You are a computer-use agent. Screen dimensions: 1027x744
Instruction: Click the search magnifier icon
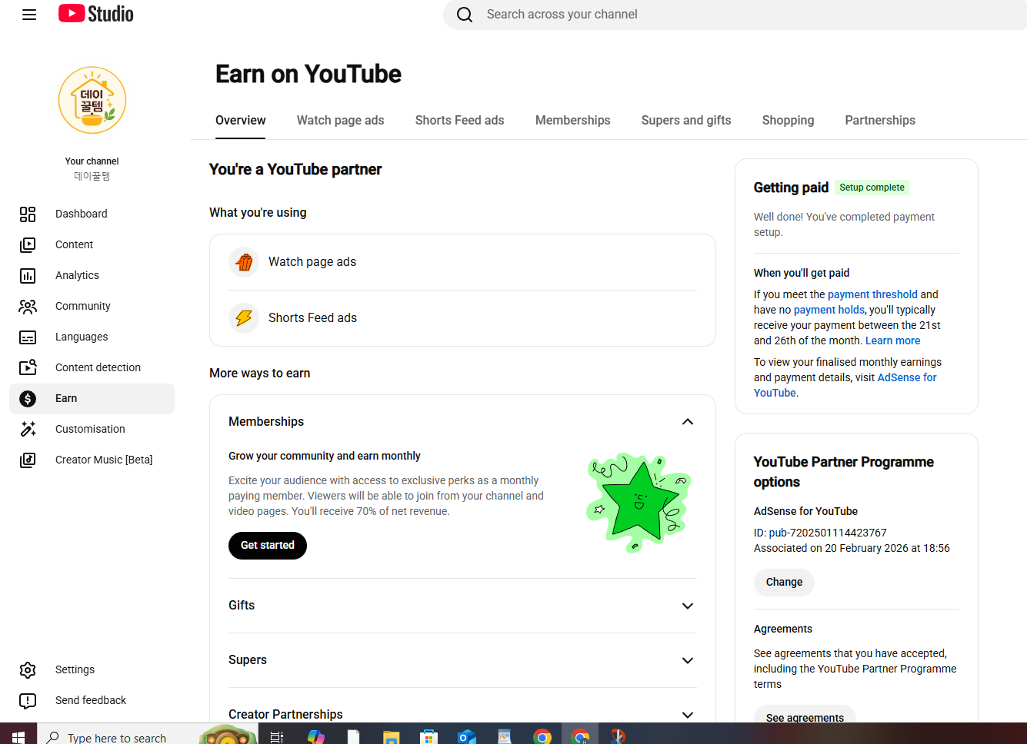(x=465, y=15)
